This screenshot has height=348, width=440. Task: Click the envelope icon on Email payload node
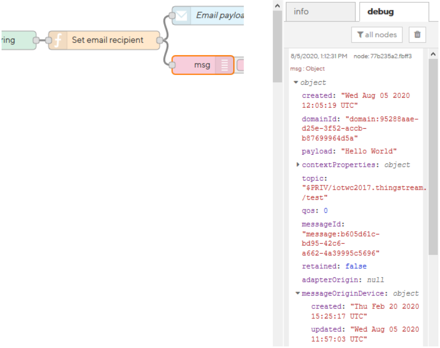tap(182, 16)
